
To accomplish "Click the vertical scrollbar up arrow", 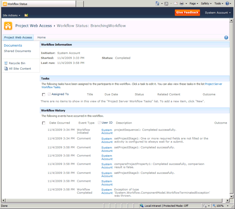I will click(x=231, y=20).
